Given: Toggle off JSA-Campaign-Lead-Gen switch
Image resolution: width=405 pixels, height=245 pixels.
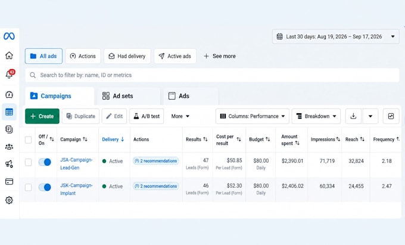Looking at the screenshot, I should pyautogui.click(x=45, y=162).
